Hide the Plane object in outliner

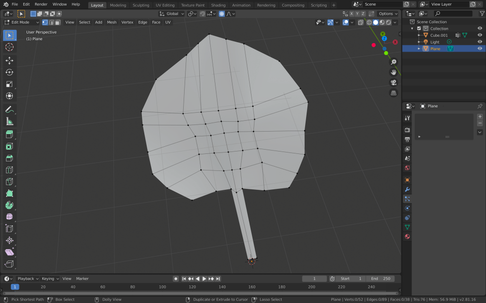tap(480, 48)
